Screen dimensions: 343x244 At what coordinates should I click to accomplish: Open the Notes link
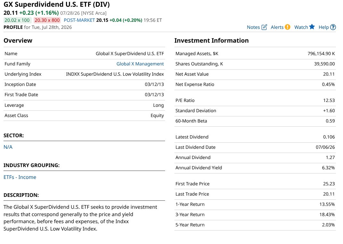coord(253,27)
